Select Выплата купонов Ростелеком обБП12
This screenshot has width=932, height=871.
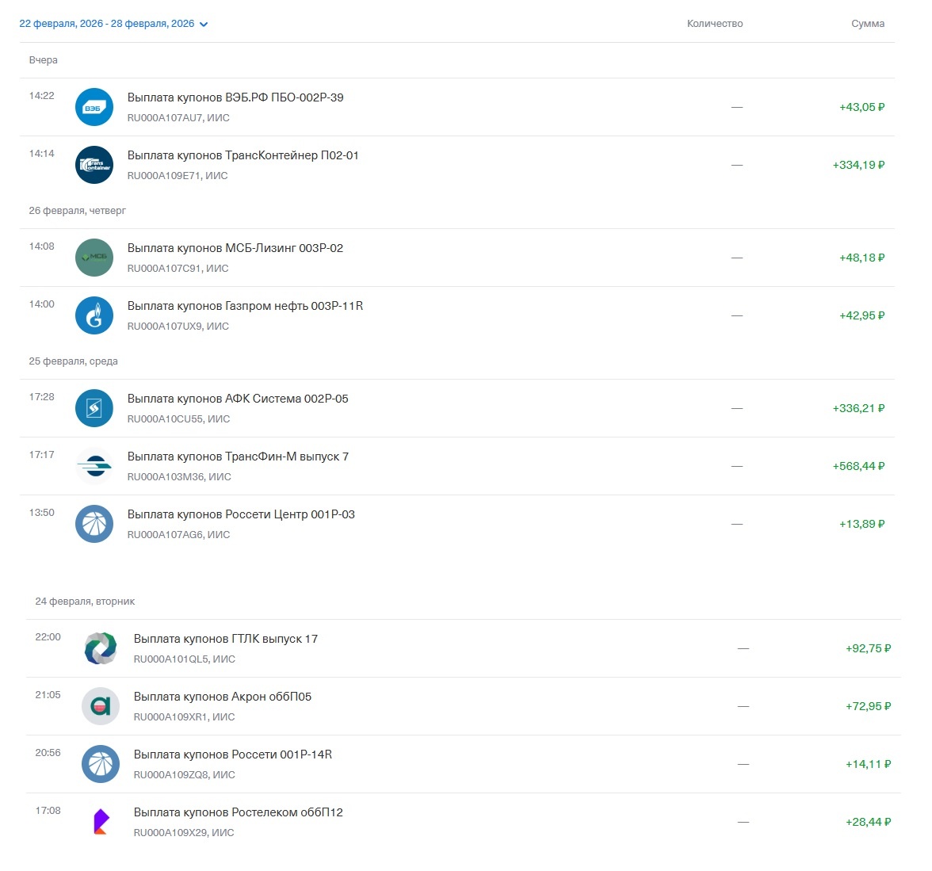pos(239,812)
